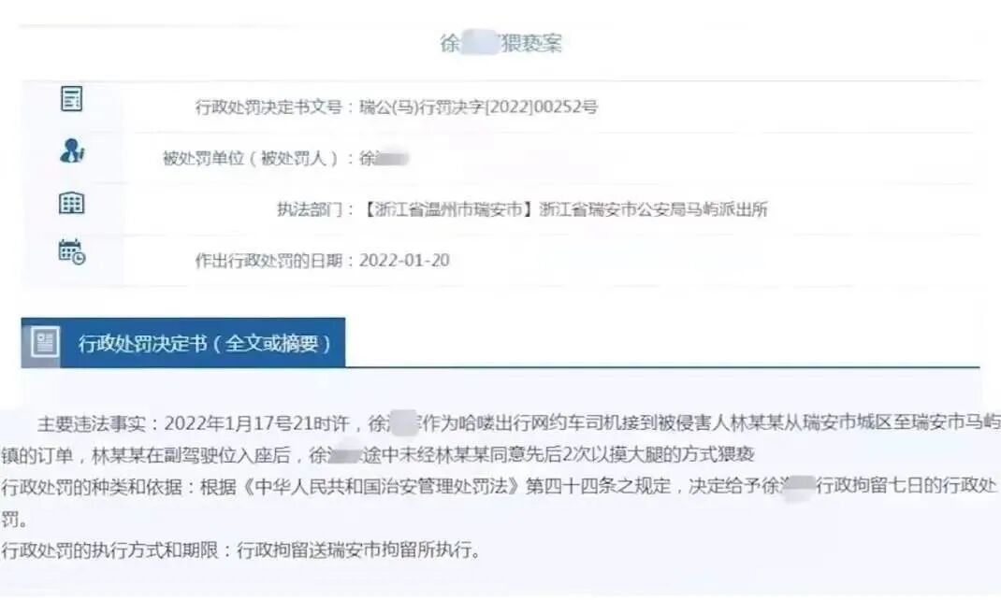Click the 行政处罚决定书文号 label
The width and height of the screenshot is (1001, 600).
click(268, 107)
